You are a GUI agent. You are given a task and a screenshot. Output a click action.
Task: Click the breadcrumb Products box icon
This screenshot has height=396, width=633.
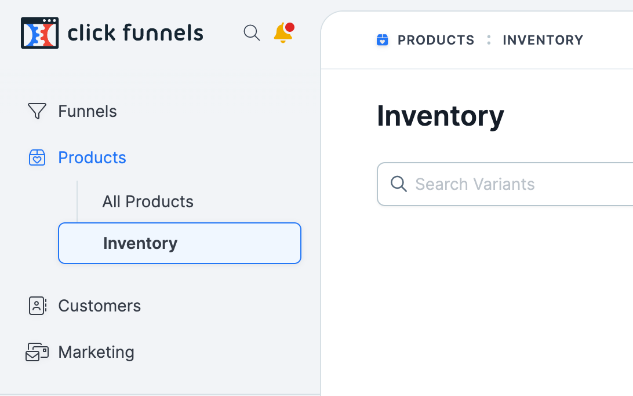[x=383, y=40]
